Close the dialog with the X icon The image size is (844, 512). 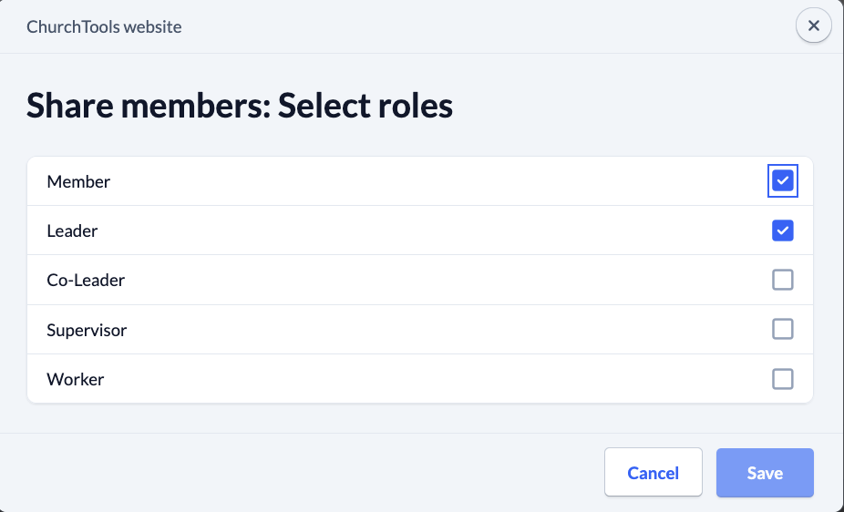(814, 26)
